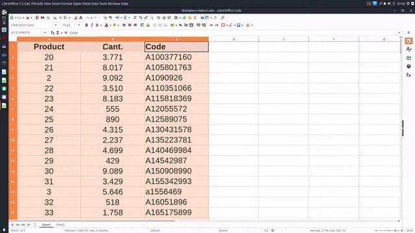Viewport: 415px width, 233px height.
Task: Click the Average and Sum status text
Action: click(x=327, y=230)
